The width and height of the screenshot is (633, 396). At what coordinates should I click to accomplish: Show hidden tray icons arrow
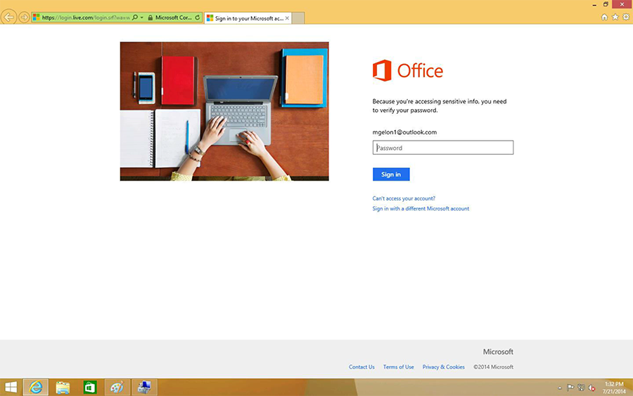pos(560,388)
